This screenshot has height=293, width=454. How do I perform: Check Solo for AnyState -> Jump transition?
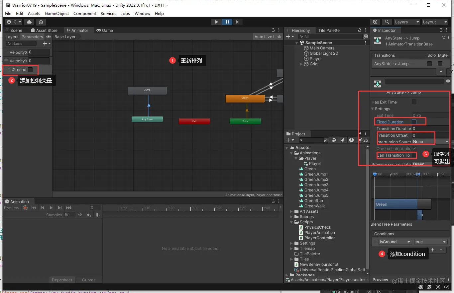(x=429, y=64)
